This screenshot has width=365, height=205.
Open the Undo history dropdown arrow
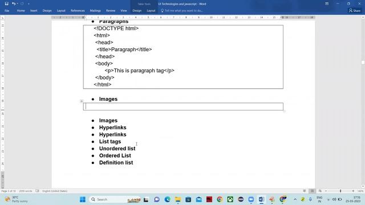click(x=18, y=4)
